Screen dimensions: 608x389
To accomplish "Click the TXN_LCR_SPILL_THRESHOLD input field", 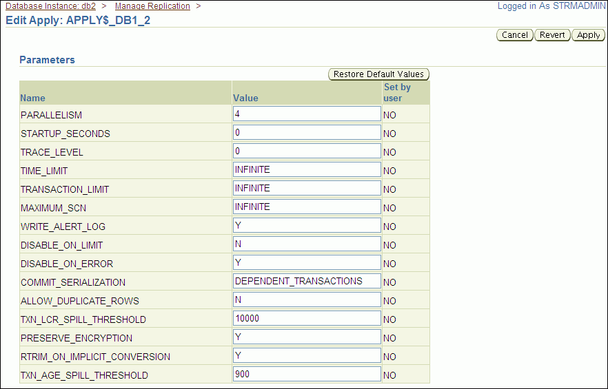I will tap(307, 318).
